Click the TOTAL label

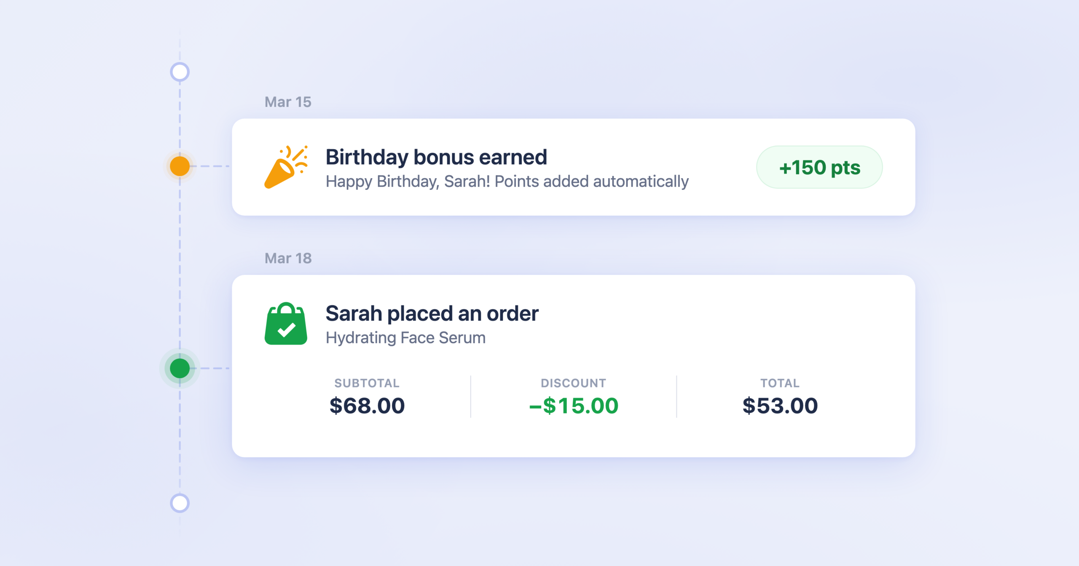tap(780, 383)
